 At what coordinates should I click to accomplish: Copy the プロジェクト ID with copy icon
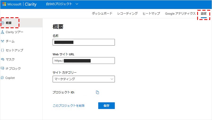97,92
